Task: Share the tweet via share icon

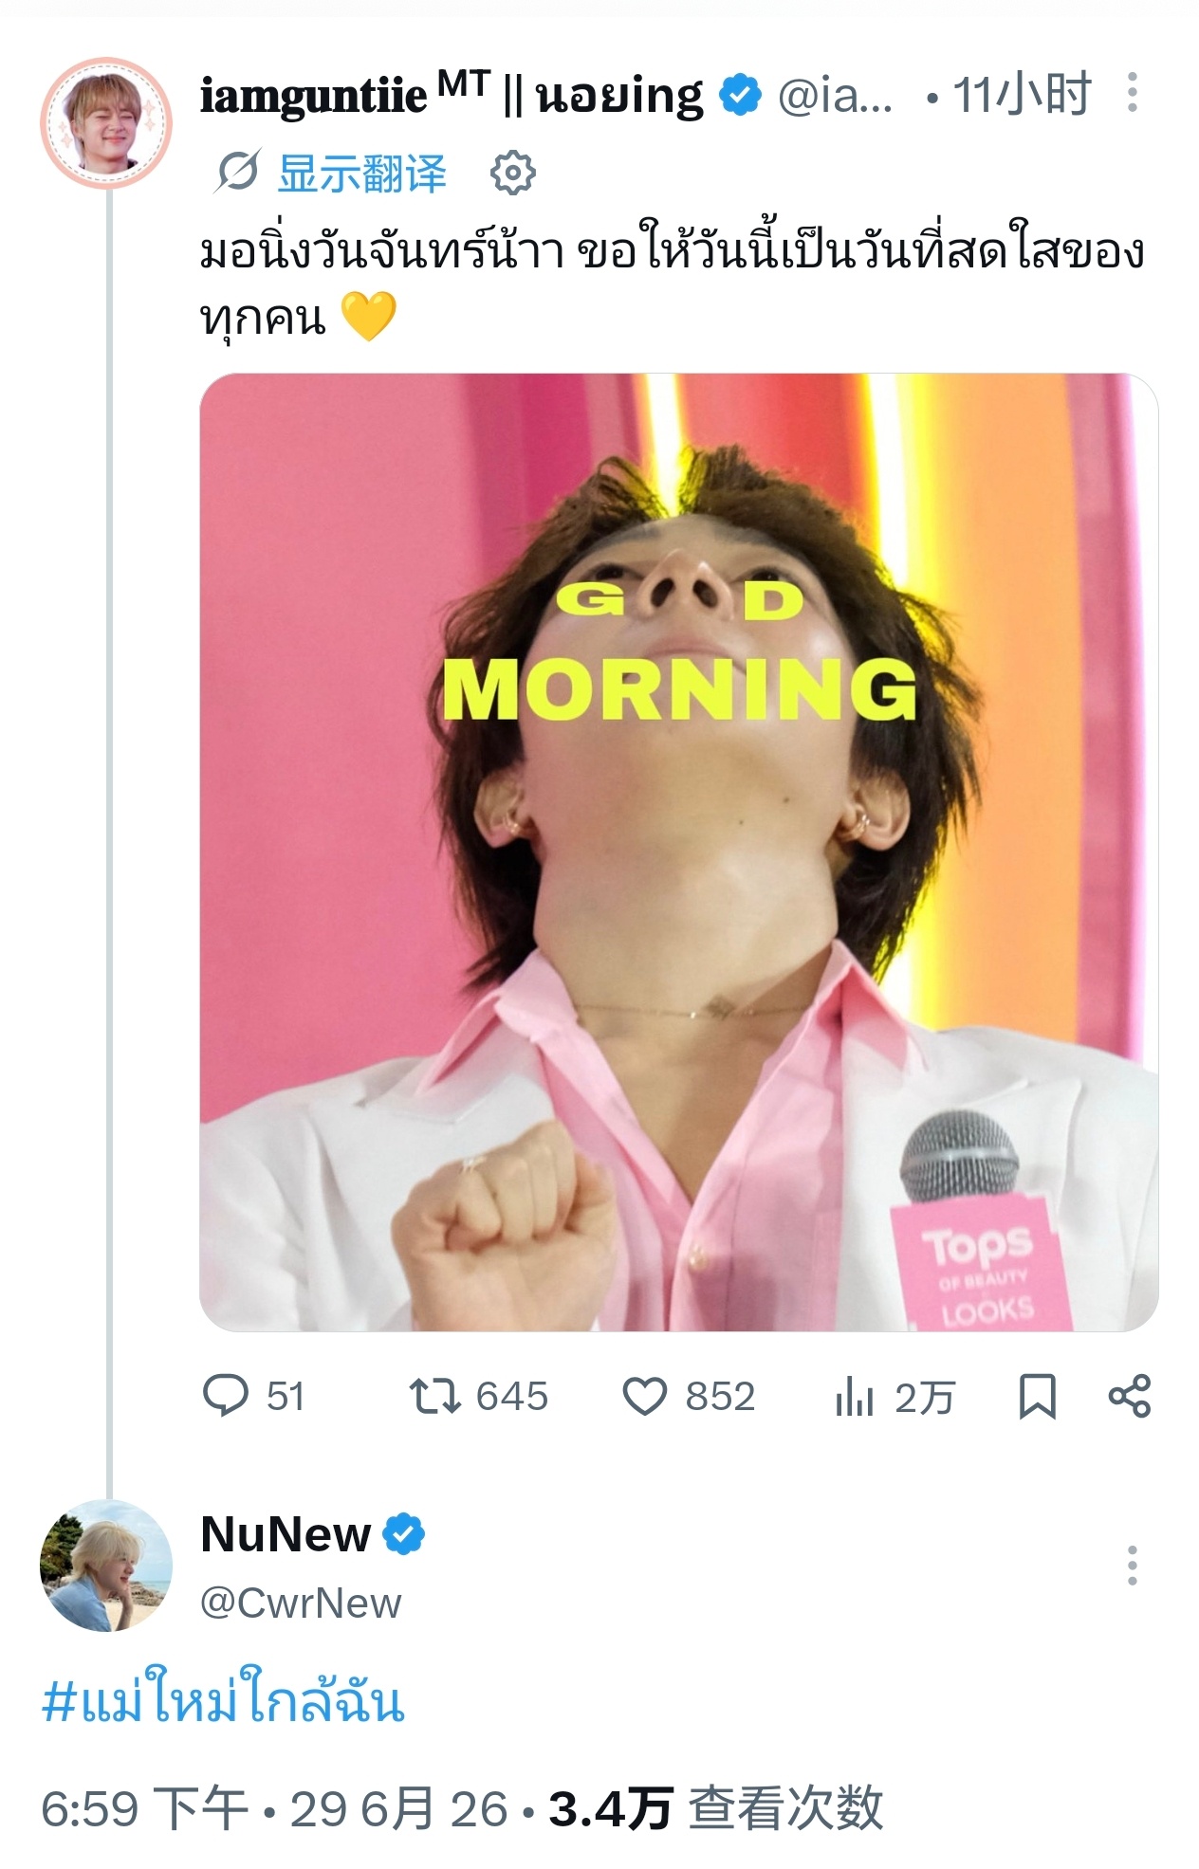Action: click(x=1129, y=1396)
